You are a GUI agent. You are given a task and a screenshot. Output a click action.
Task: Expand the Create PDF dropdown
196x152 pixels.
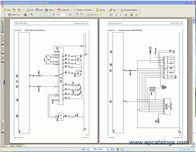(72, 10)
